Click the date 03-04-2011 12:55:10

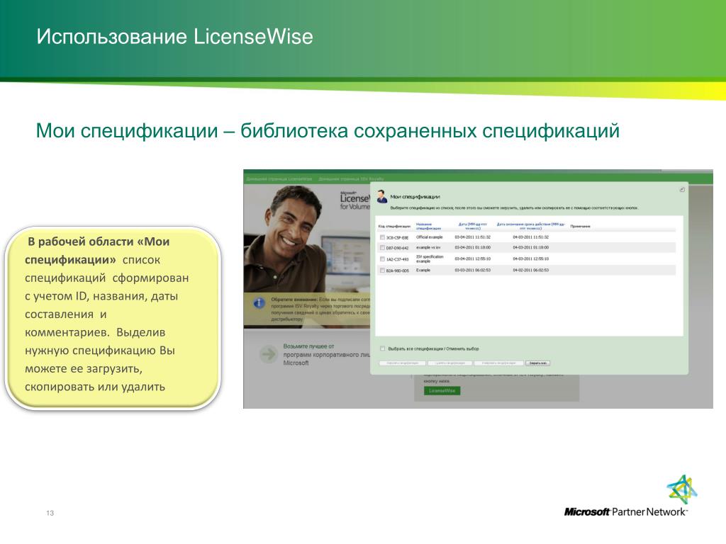click(x=473, y=259)
